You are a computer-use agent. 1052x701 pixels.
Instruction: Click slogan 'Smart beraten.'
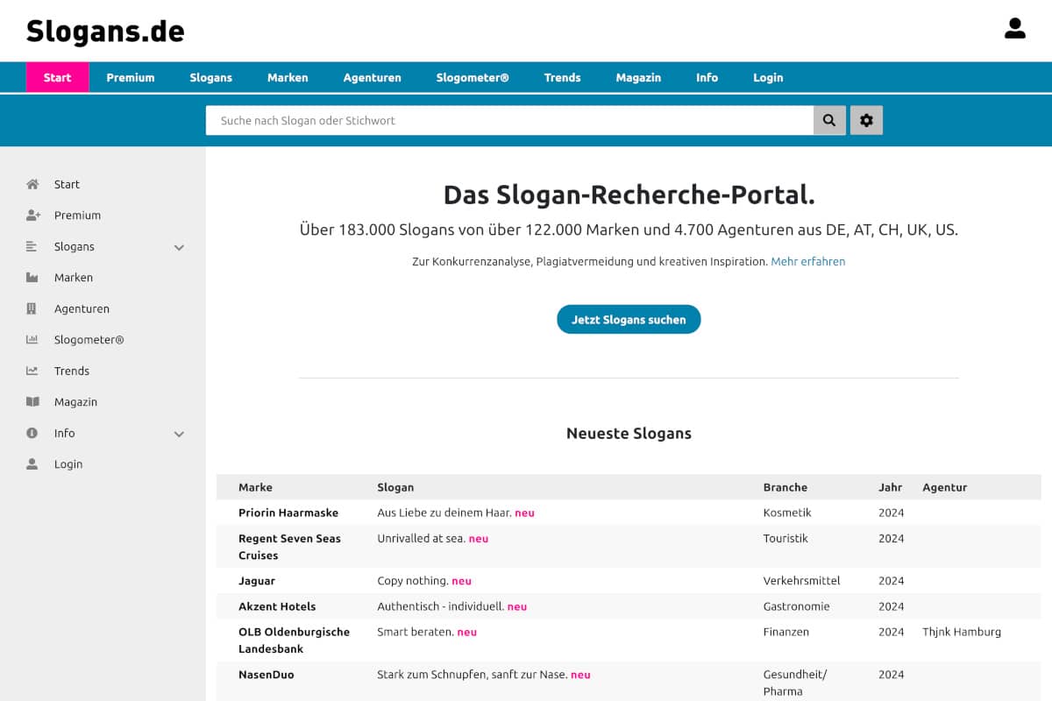(416, 632)
